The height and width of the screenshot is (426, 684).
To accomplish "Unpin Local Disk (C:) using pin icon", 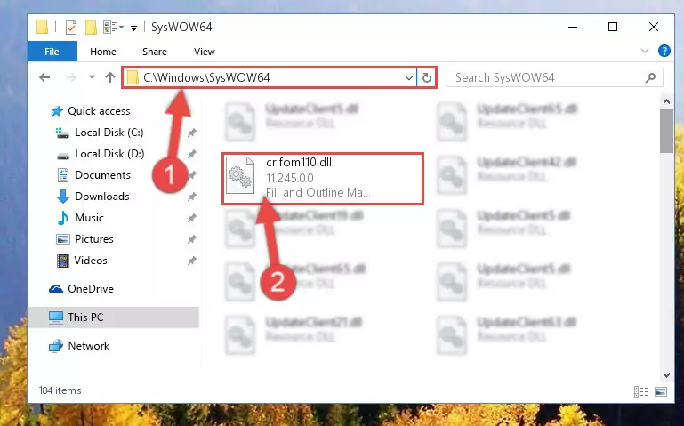I will point(192,133).
